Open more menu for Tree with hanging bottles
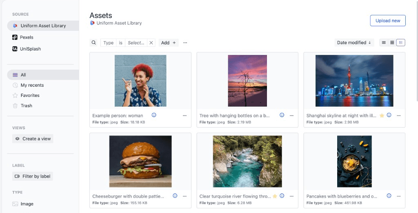The height and width of the screenshot is (213, 418). [291, 116]
